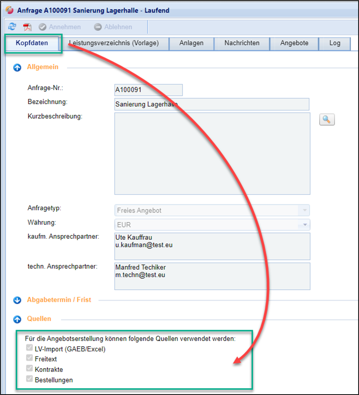Toggle the LV-Import (GAEB/Excel) checkbox
Viewport: 359px width, 395px height.
29,348
